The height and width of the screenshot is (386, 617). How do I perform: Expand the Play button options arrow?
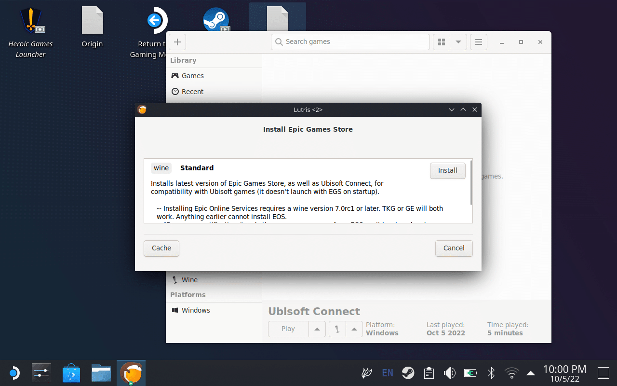317,329
